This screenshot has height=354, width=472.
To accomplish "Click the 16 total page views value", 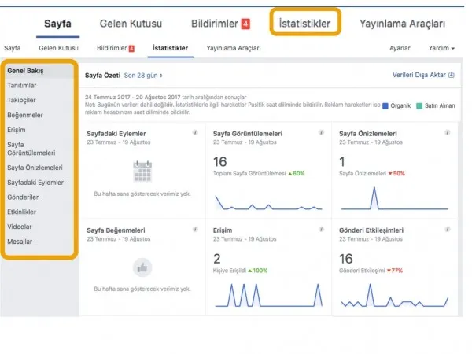I will pyautogui.click(x=220, y=162).
